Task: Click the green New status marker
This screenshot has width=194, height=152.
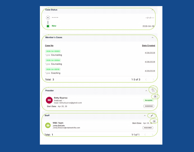Action: [48, 26]
